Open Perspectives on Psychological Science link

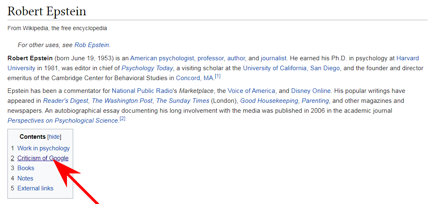pos(63,121)
